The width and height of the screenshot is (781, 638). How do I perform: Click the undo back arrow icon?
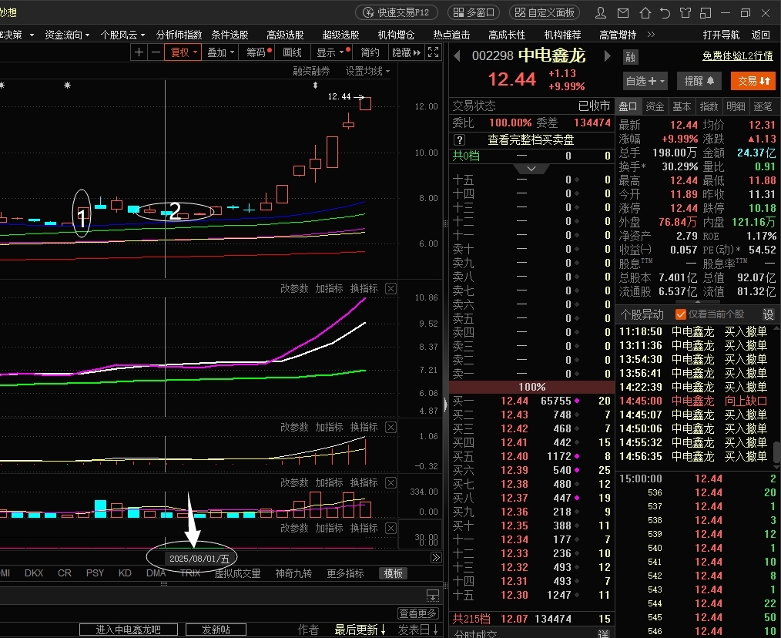pyautogui.click(x=665, y=12)
